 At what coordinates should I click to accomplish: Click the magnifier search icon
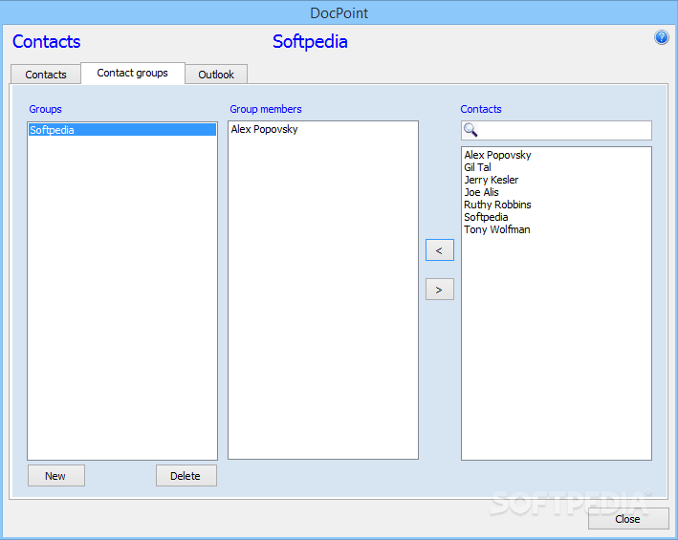point(470,130)
